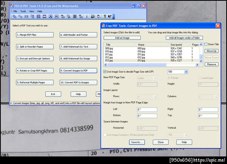227x164 pixels.
Task: Click the Split pages toolbar icon
Action: (x=20, y=17)
